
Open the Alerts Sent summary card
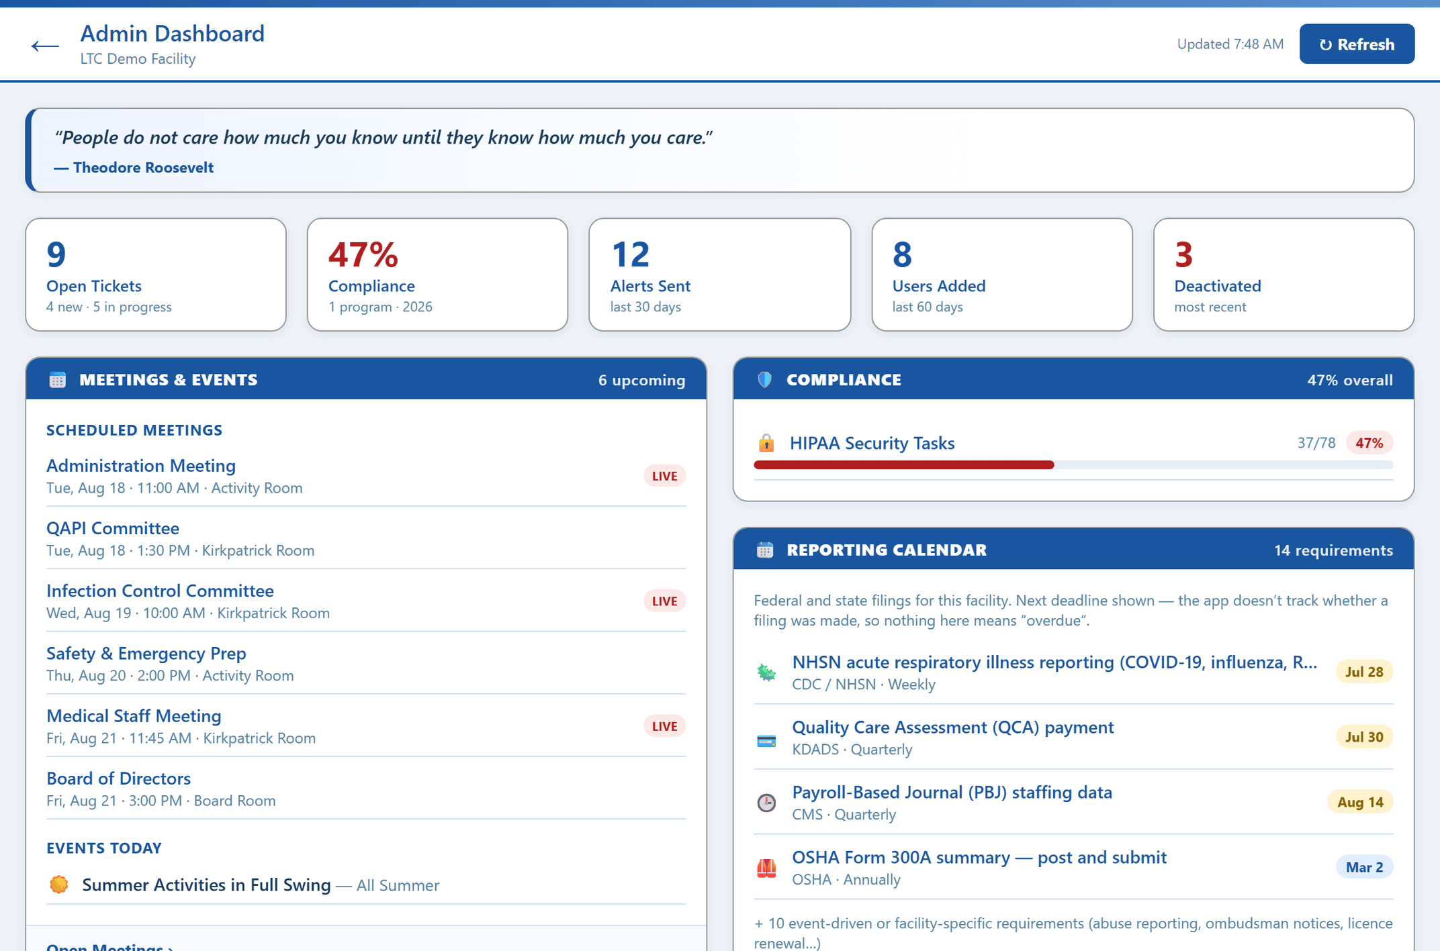tap(720, 274)
